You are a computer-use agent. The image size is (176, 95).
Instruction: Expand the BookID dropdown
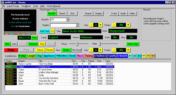coord(67,20)
